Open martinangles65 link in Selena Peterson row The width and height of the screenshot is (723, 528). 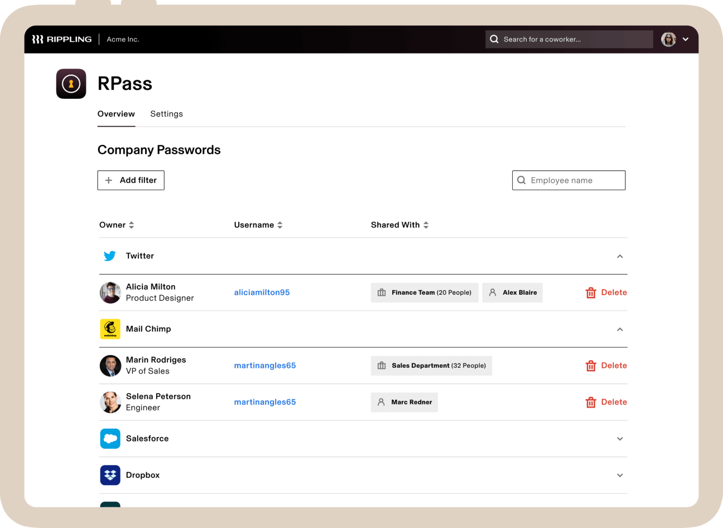265,402
